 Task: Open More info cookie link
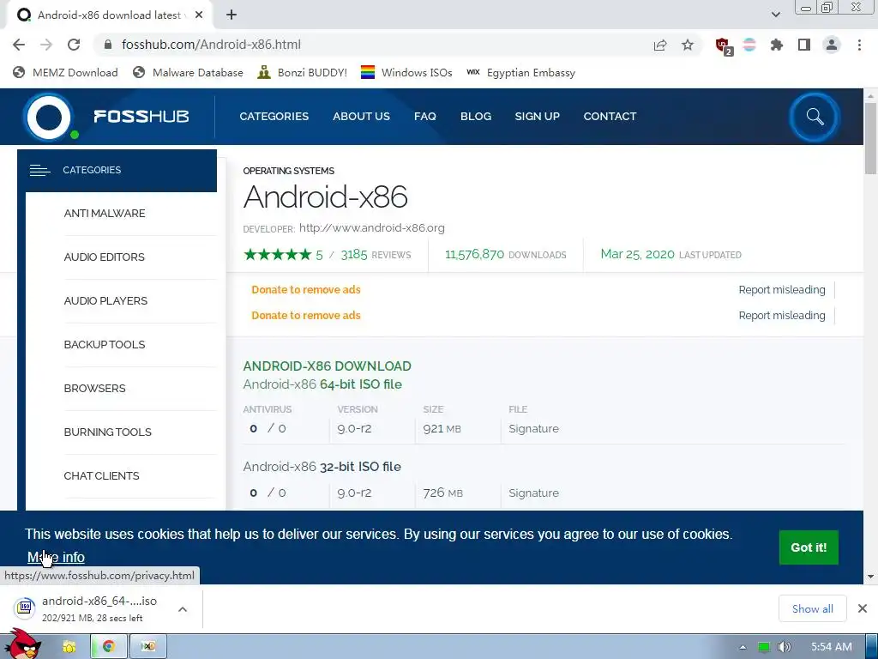click(56, 557)
